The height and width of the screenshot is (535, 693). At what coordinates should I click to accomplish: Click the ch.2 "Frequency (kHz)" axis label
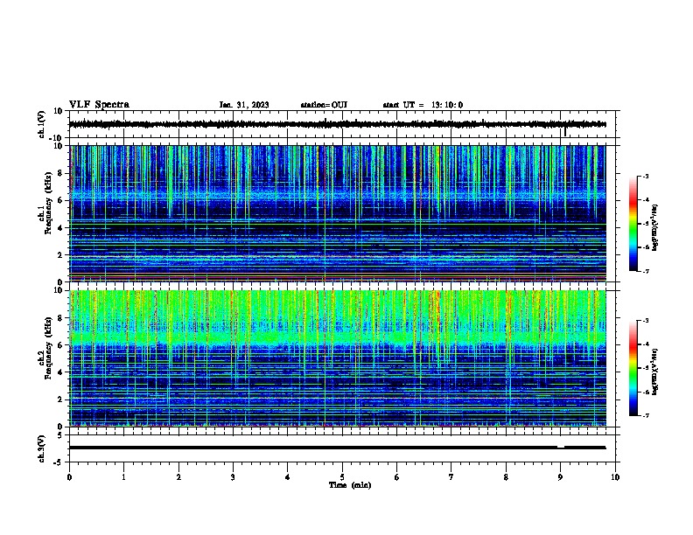(48, 347)
